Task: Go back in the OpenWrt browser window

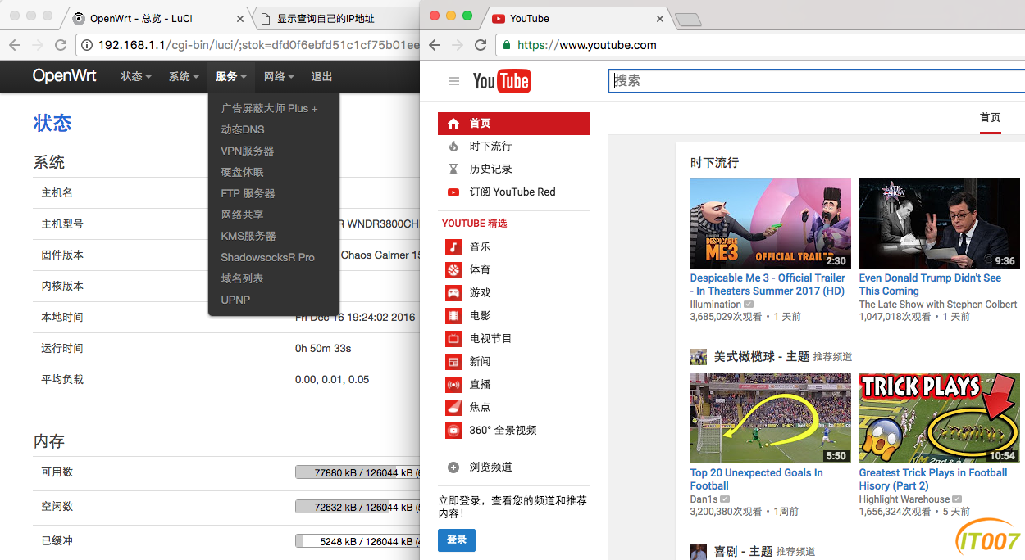Action: tap(15, 45)
